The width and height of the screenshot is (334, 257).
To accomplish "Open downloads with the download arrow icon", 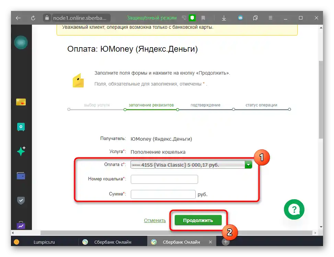I will click(x=224, y=18).
